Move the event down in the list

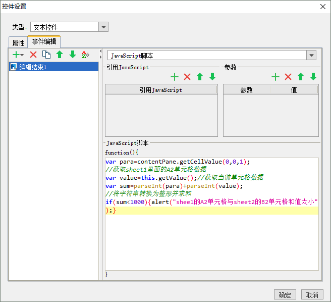(x=73, y=55)
